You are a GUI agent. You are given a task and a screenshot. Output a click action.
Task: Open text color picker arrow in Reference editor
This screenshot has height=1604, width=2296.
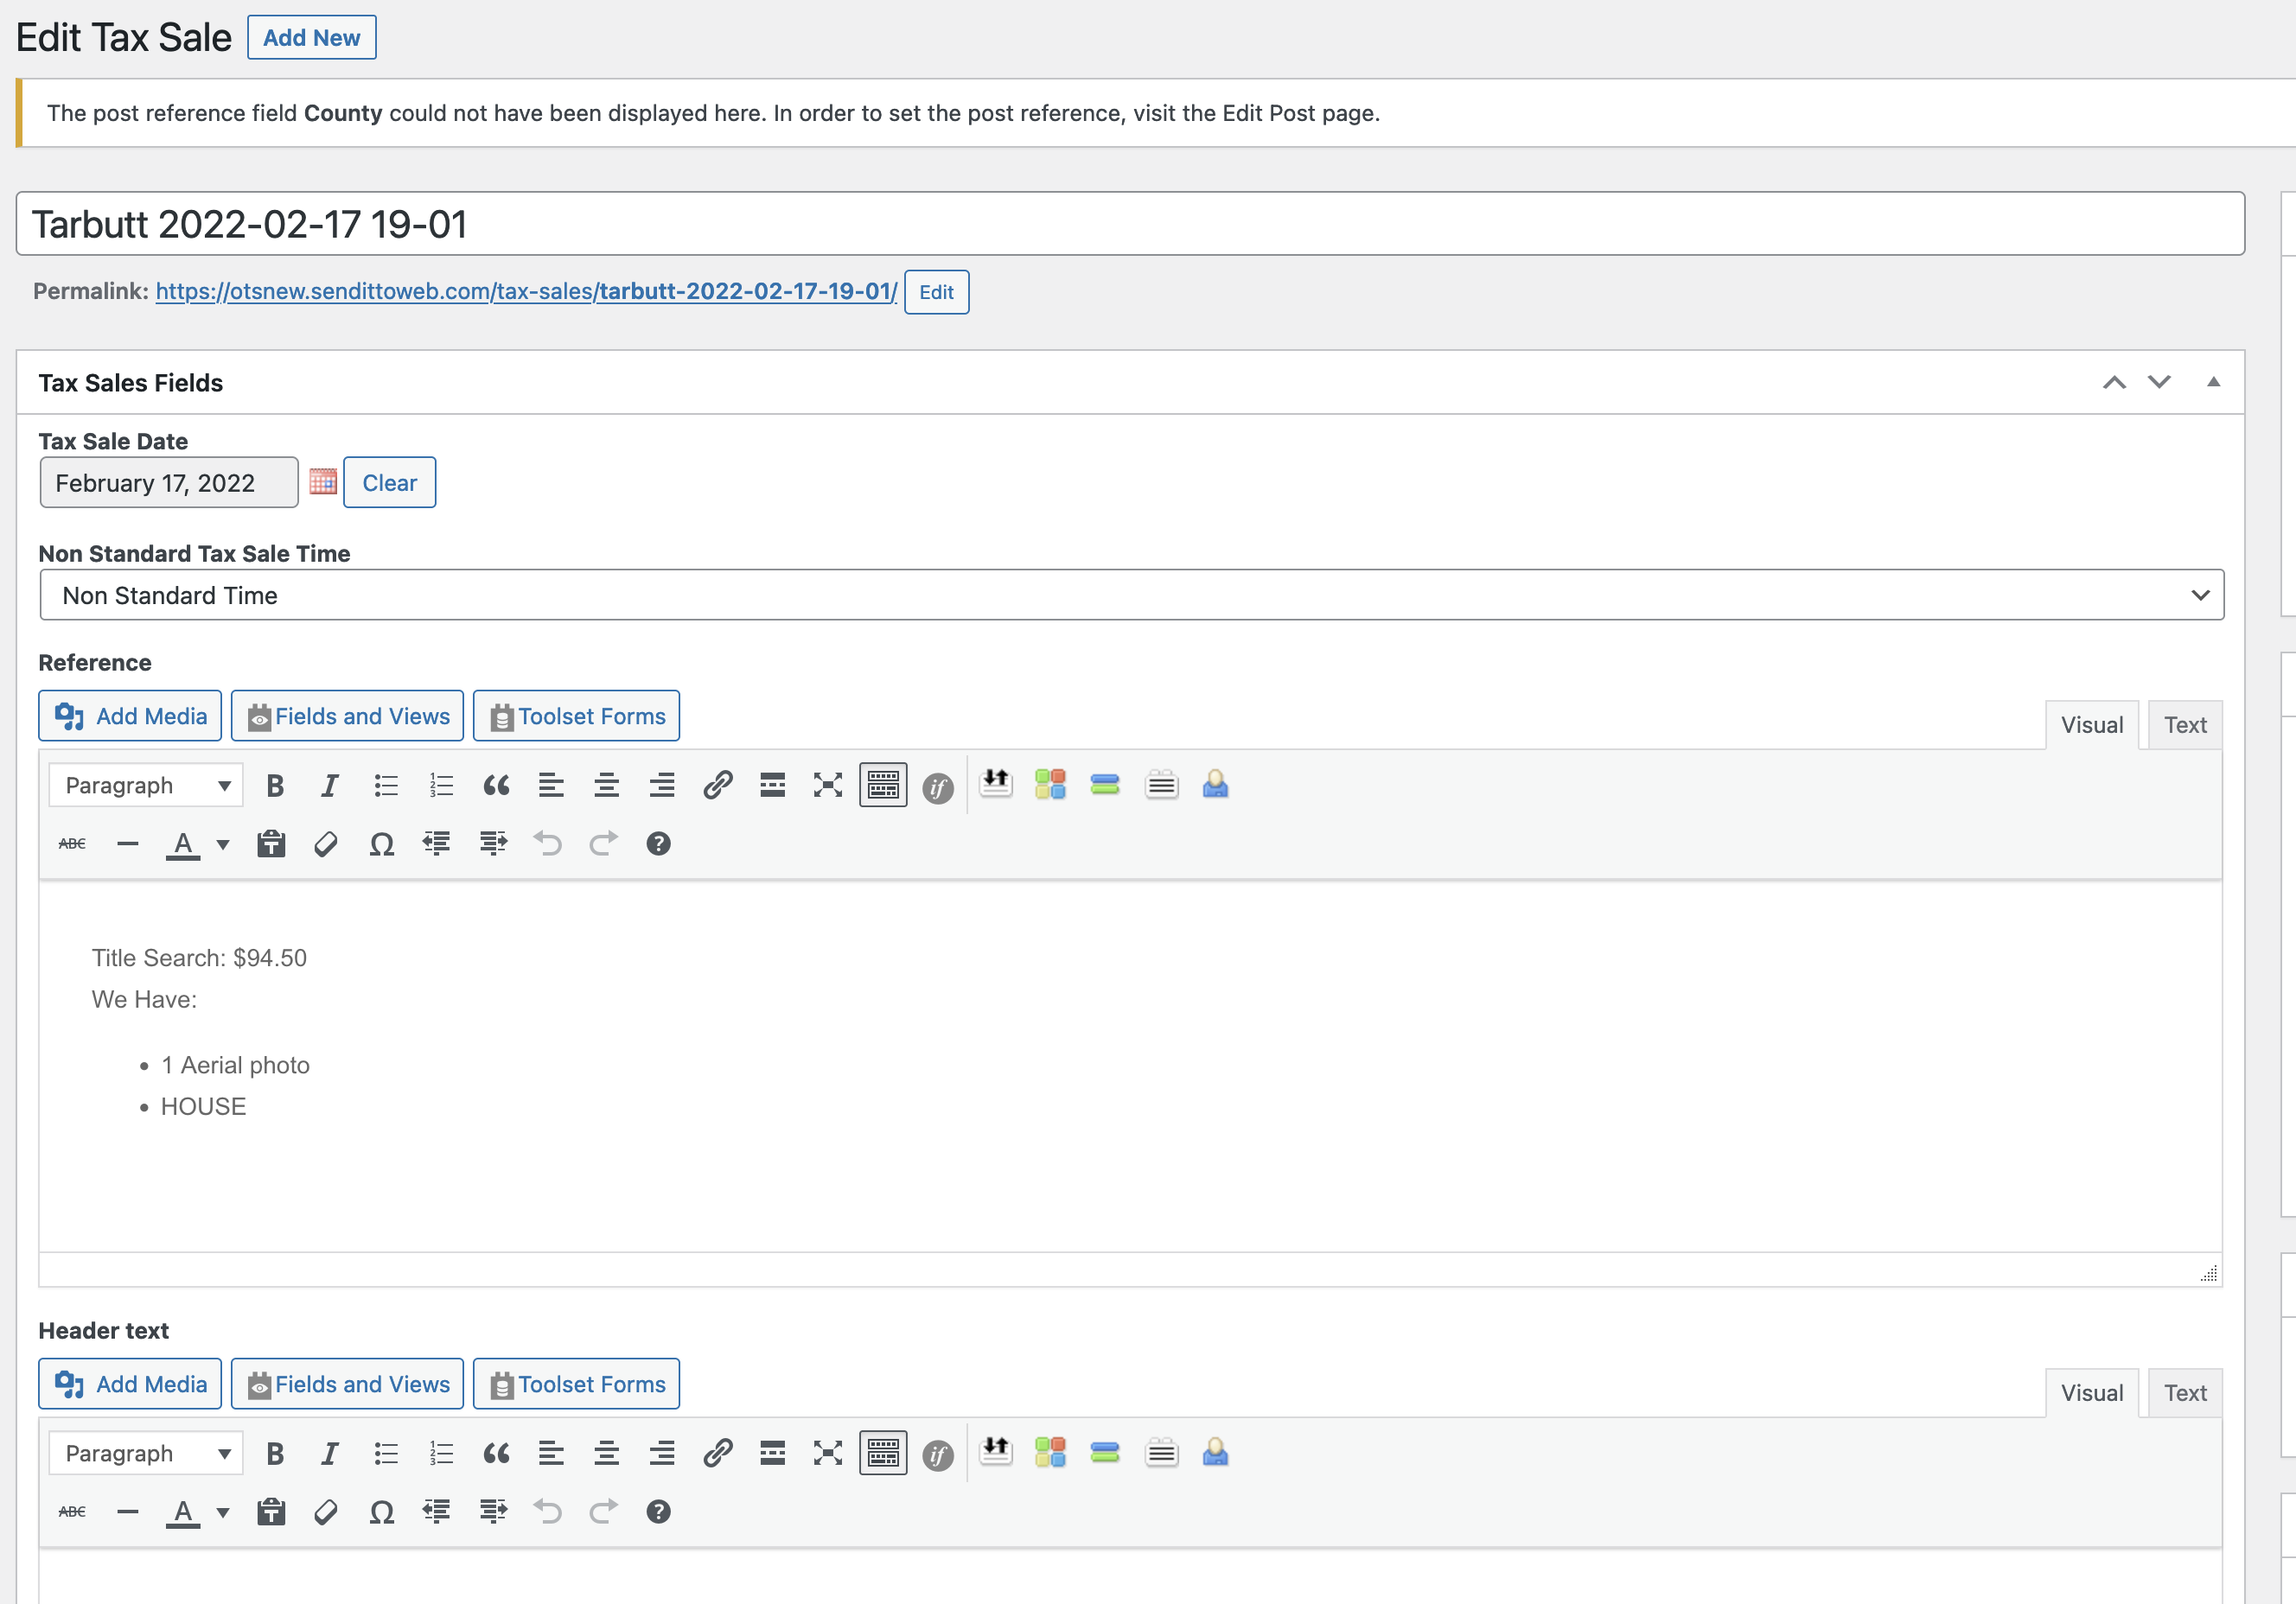pos(223,844)
